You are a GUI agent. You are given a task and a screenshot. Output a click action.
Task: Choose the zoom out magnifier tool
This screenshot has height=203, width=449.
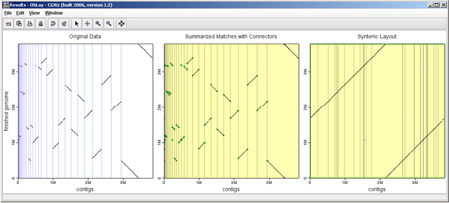coord(108,24)
